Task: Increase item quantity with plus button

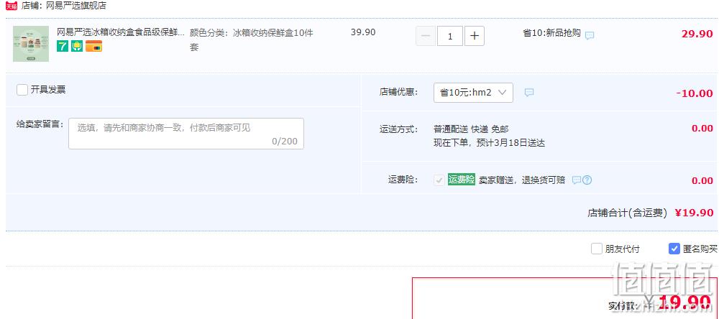Action: coord(475,36)
